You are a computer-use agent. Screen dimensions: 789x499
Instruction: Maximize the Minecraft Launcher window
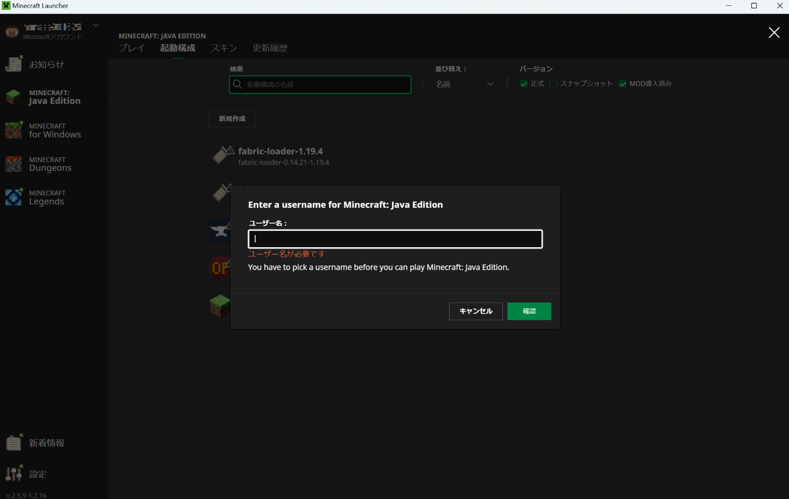754,6
